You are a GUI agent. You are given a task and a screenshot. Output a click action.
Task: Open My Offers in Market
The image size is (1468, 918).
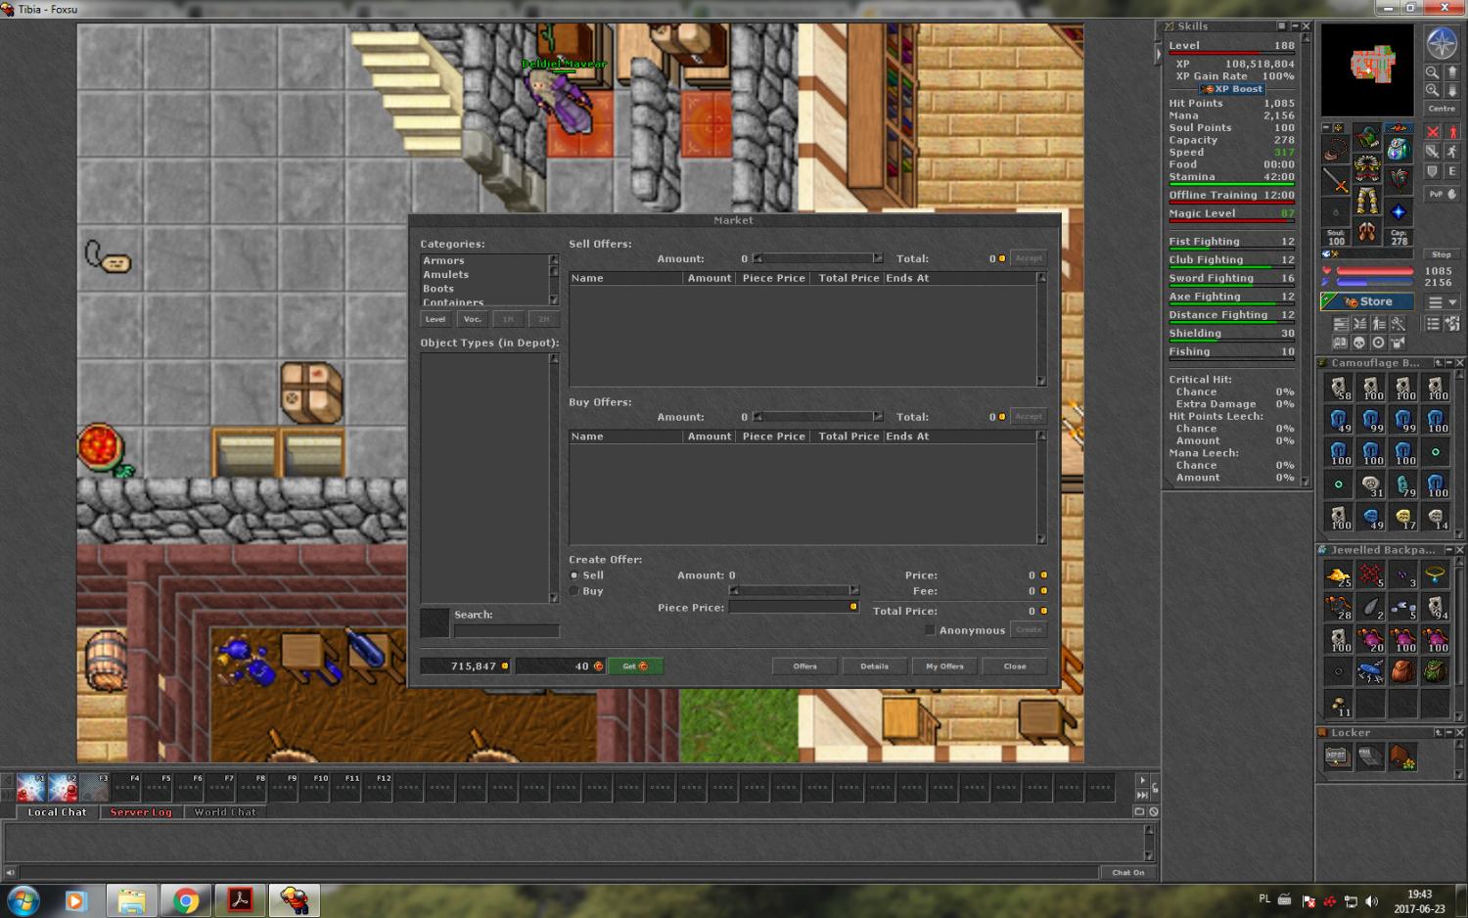point(944,666)
